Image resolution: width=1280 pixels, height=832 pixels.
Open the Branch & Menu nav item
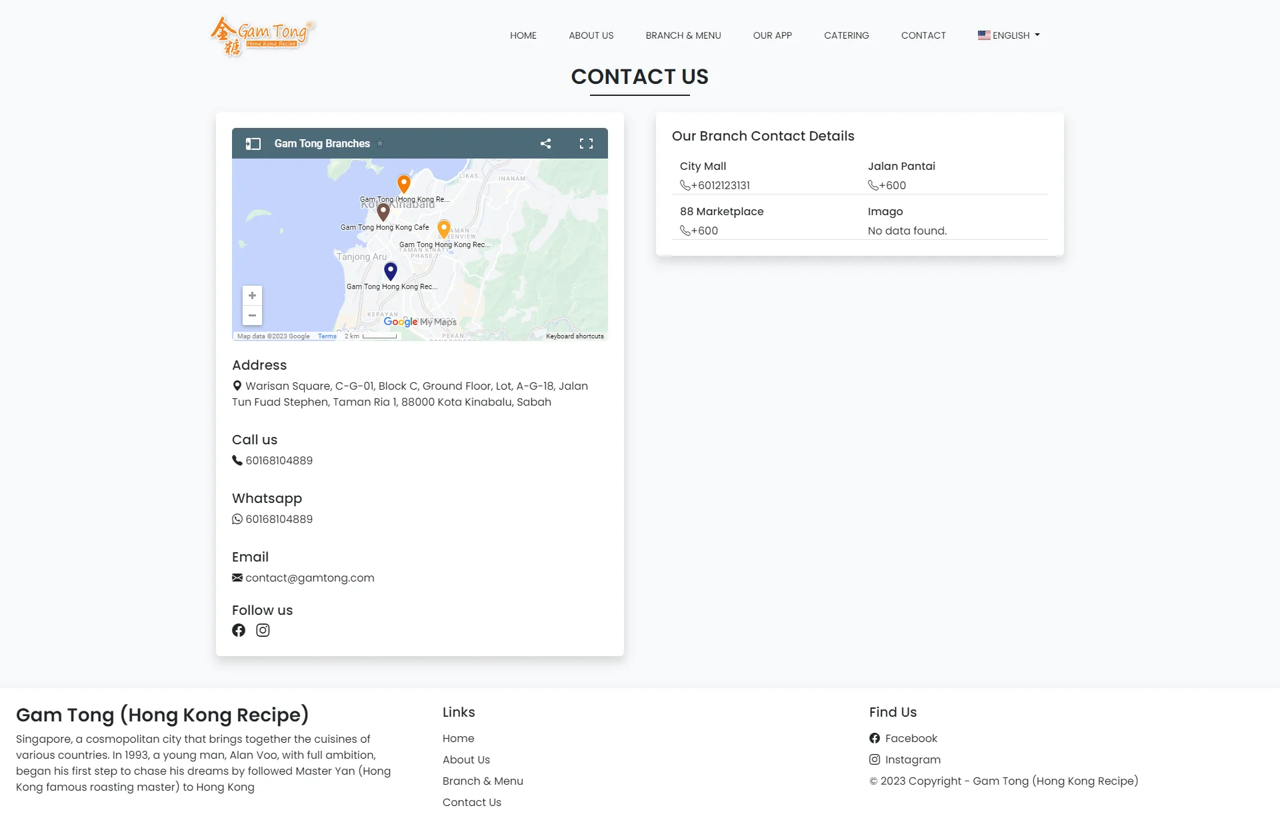point(683,35)
